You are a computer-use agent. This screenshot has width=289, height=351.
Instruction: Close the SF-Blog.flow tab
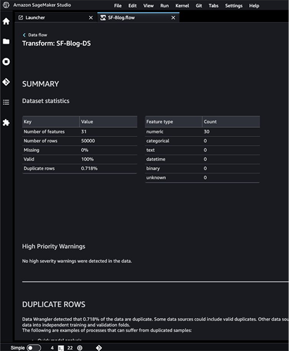pyautogui.click(x=173, y=18)
